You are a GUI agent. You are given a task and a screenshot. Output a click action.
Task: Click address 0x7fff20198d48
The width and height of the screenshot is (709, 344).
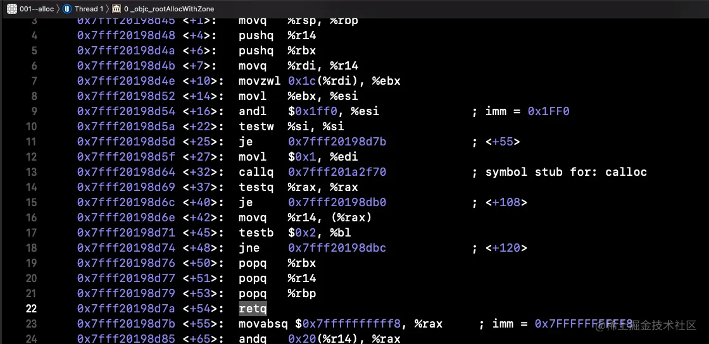coord(126,35)
